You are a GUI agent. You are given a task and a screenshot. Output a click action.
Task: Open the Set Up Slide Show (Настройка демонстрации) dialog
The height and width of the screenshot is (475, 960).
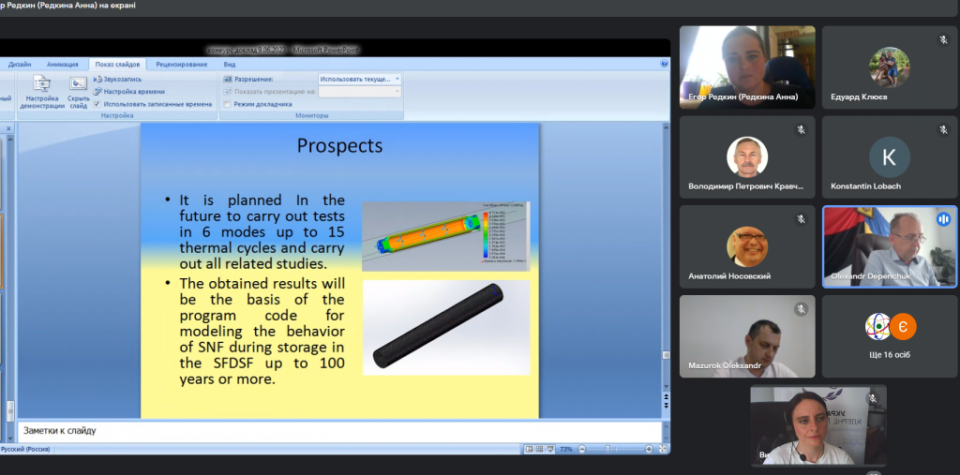click(41, 90)
